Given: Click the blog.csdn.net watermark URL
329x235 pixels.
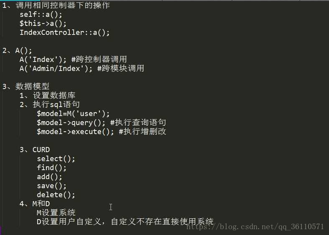Looking at the screenshot, I should click(255, 227).
